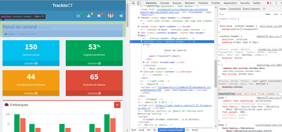
Task: Open the tasks list icon in header
Action: [x=99, y=16]
